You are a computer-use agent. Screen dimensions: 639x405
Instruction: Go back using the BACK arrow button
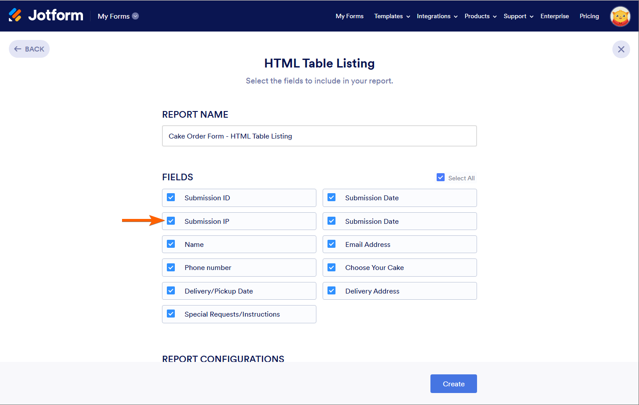(29, 49)
